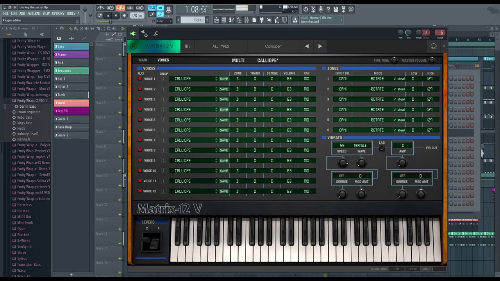Open the OPTIONS menu

coord(58,13)
